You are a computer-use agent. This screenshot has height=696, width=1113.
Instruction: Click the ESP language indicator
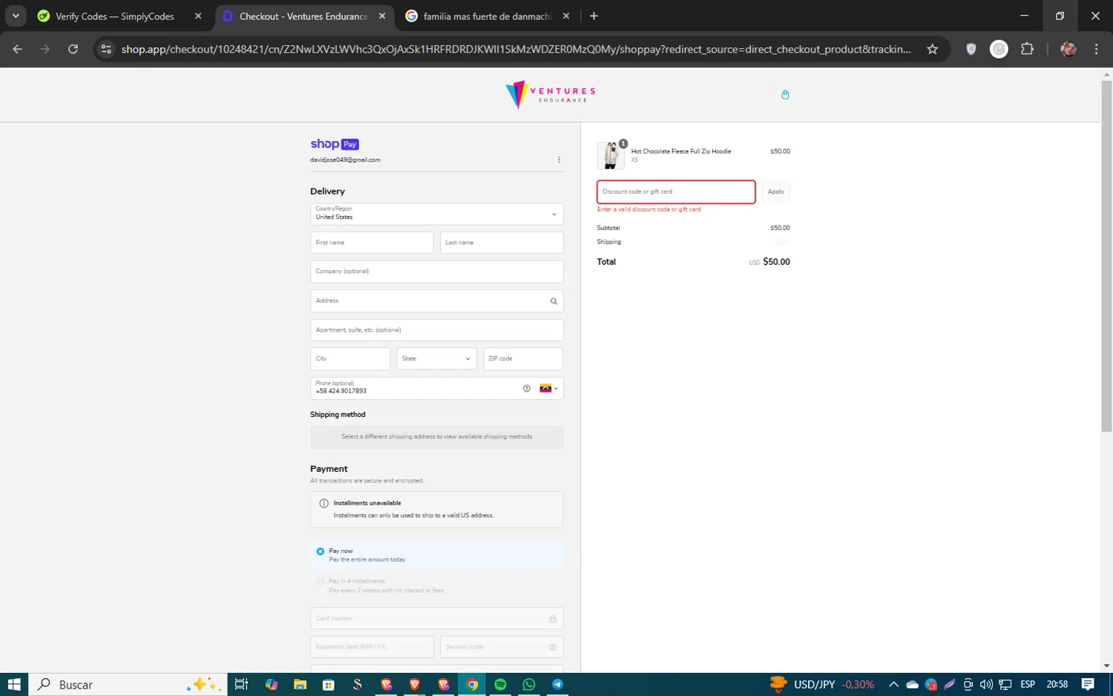pos(1028,684)
